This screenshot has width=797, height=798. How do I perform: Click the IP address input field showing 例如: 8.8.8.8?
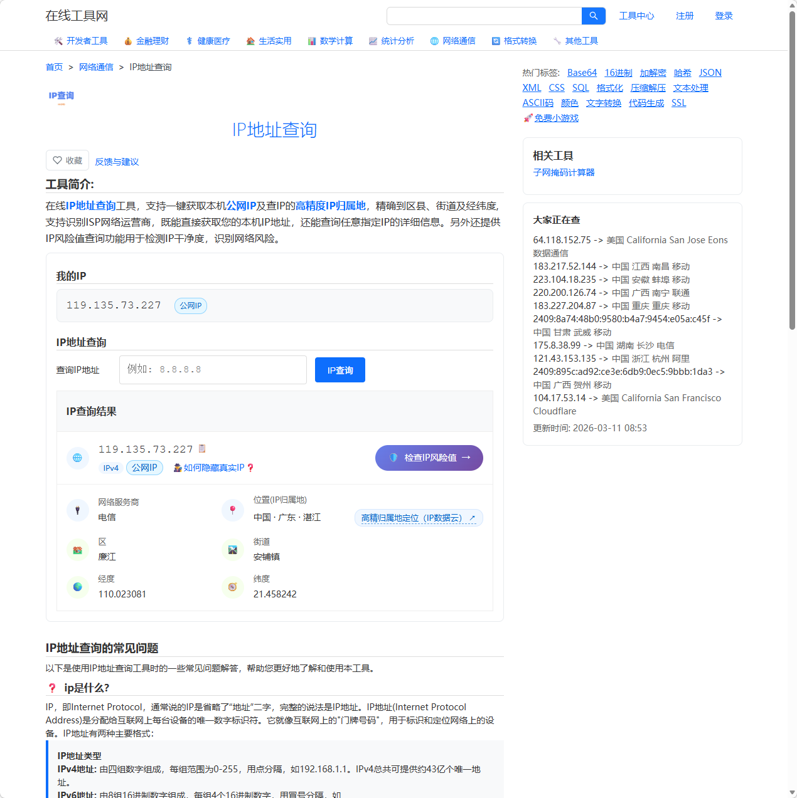pos(213,370)
